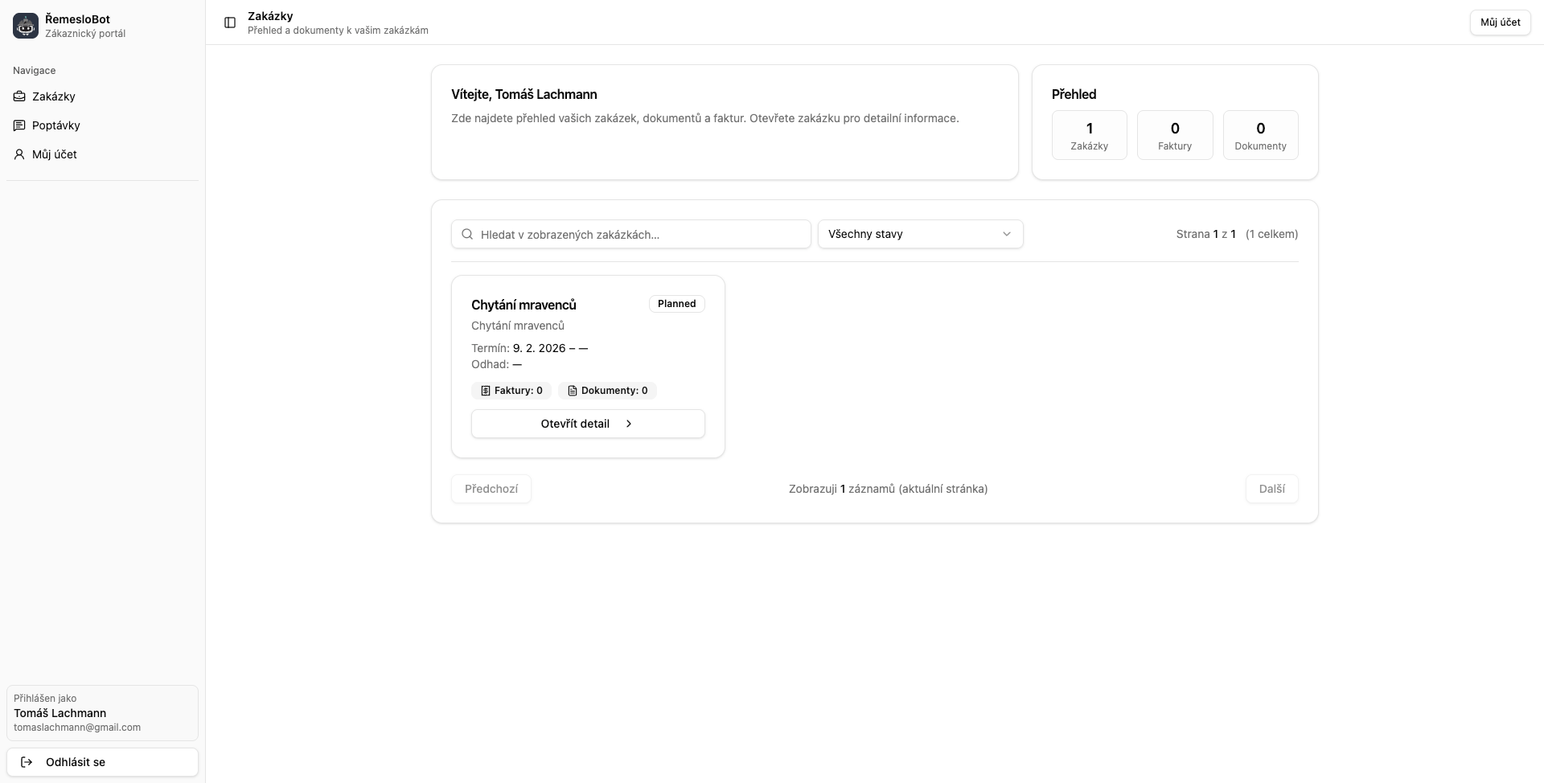Click the chevron arrow in status filter

click(x=1006, y=234)
